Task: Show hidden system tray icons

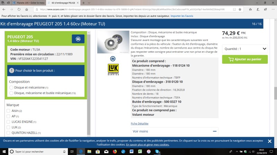Action: (x=237, y=152)
